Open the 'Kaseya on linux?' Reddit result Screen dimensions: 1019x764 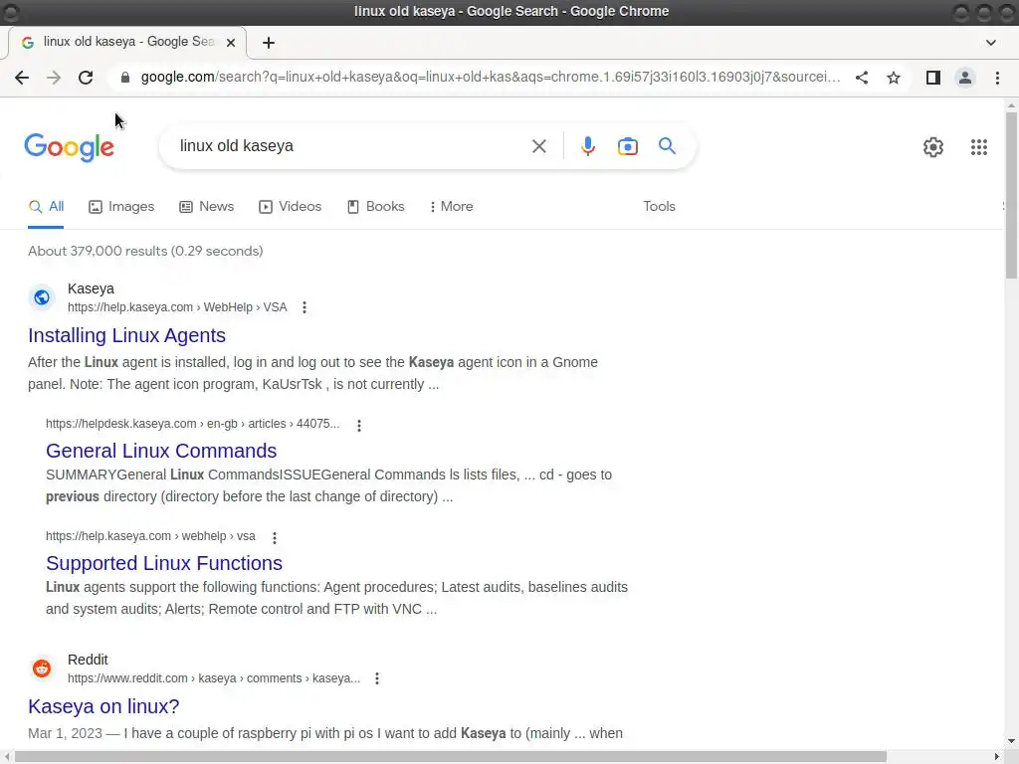point(103,706)
